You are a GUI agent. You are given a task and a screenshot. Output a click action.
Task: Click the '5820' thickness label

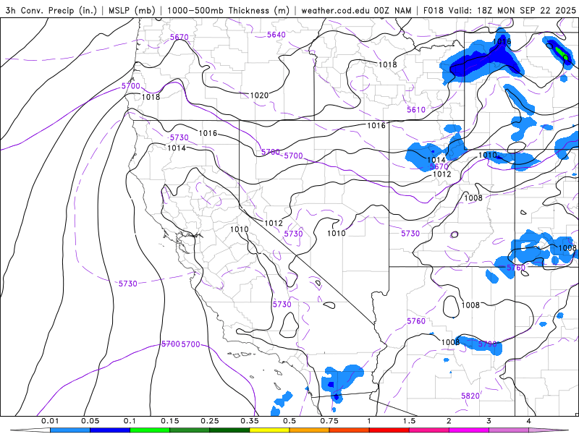(x=470, y=396)
